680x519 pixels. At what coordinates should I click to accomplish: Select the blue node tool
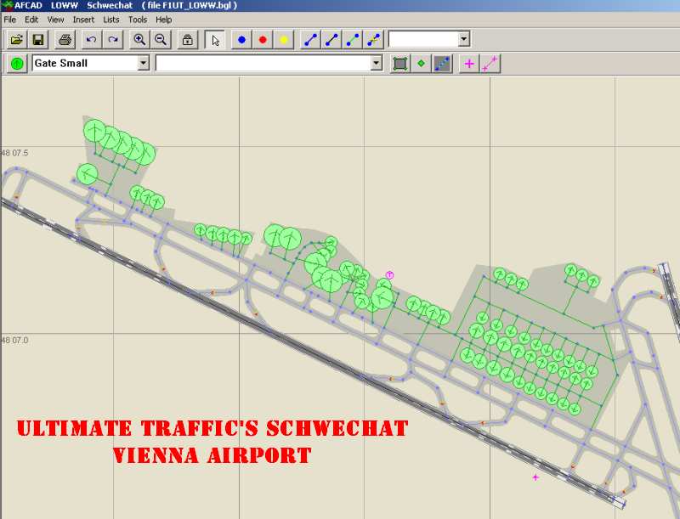(241, 40)
